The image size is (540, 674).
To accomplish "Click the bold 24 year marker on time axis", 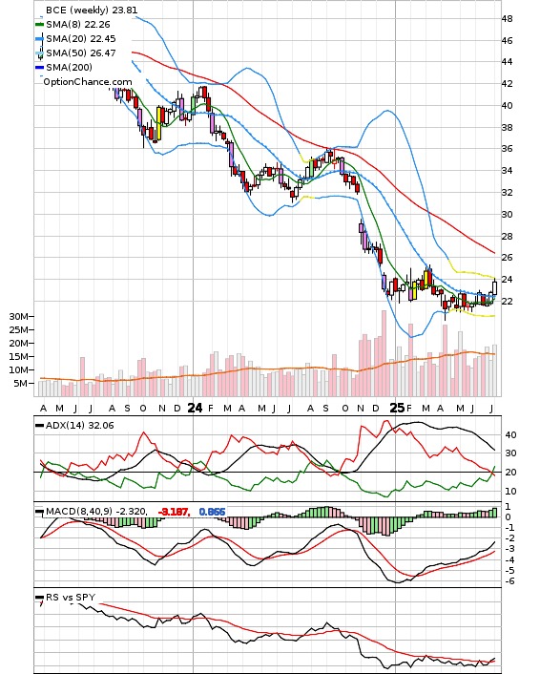I will (195, 408).
